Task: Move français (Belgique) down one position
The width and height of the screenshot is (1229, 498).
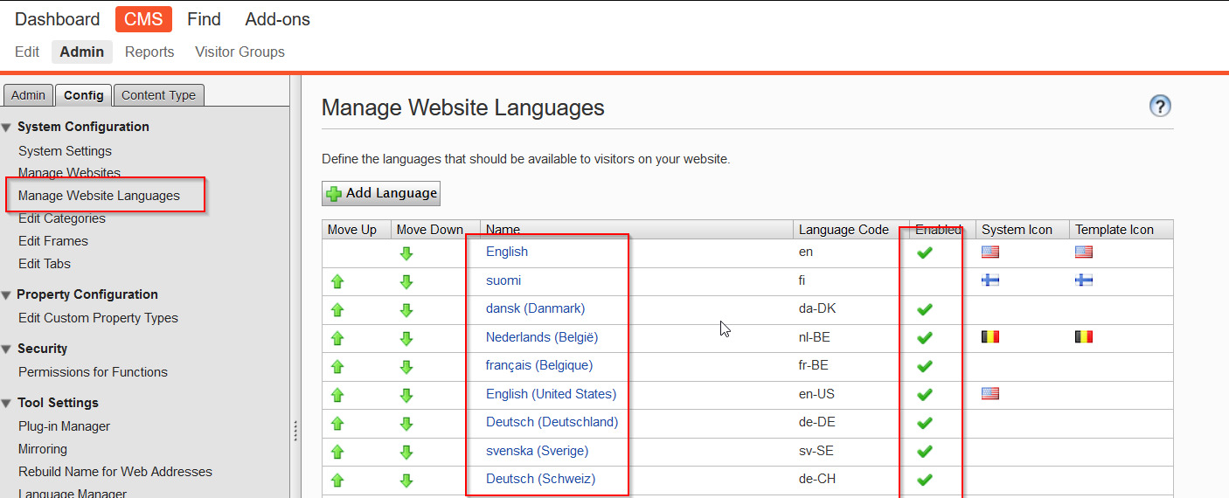Action: click(406, 367)
